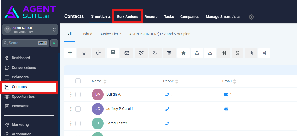Click the JT avatar of Jared Tester
The width and height of the screenshot is (297, 136).
point(98,123)
